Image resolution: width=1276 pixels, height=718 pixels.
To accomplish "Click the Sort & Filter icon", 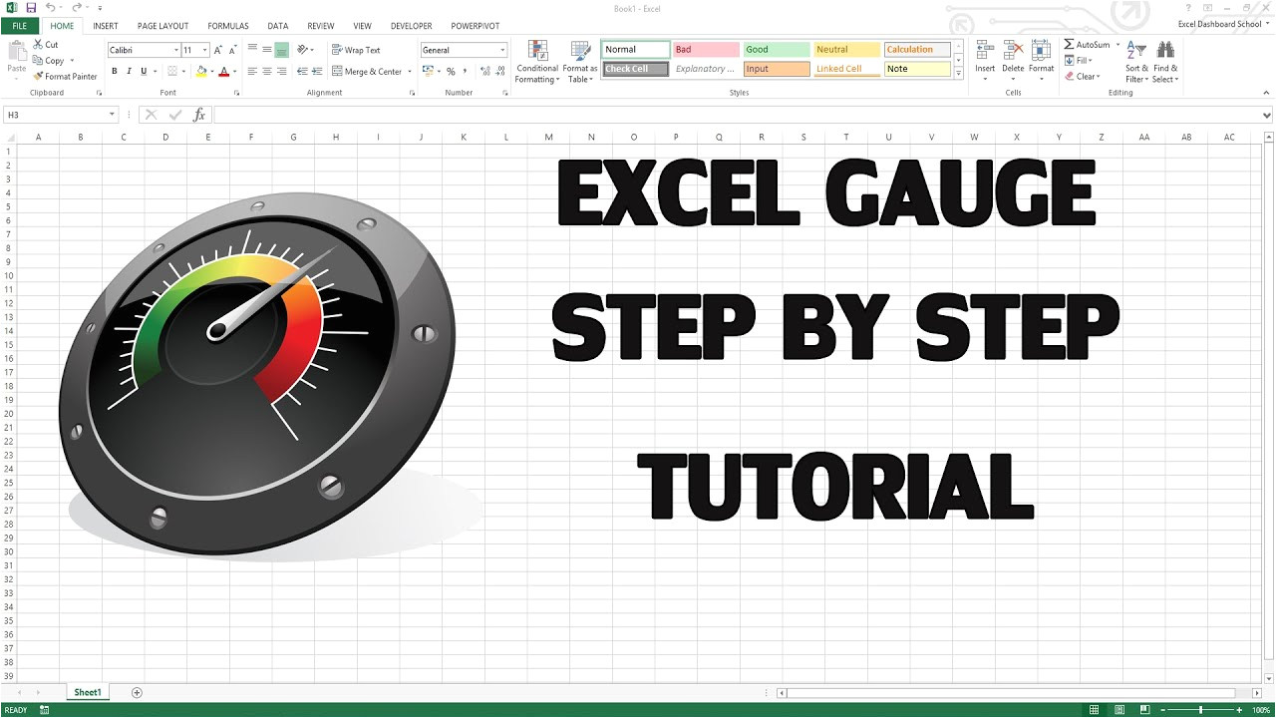I will (x=1136, y=52).
